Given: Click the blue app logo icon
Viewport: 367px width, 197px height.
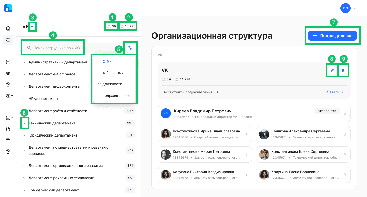Looking at the screenshot, I should pos(8,8).
